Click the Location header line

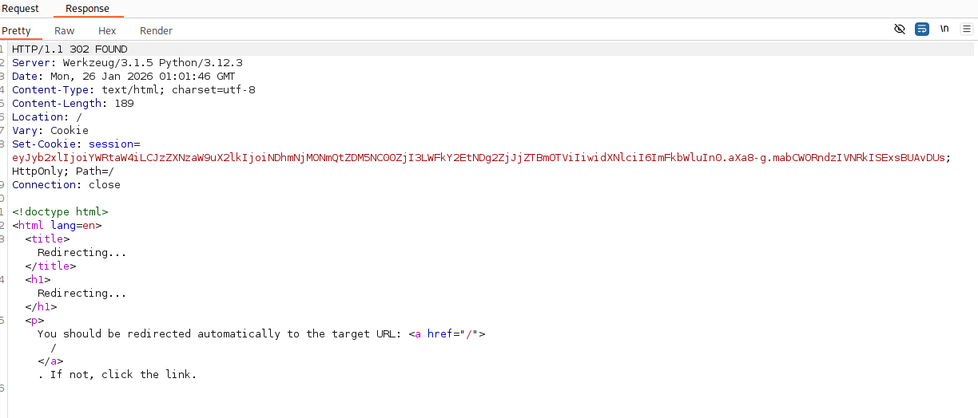(47, 117)
